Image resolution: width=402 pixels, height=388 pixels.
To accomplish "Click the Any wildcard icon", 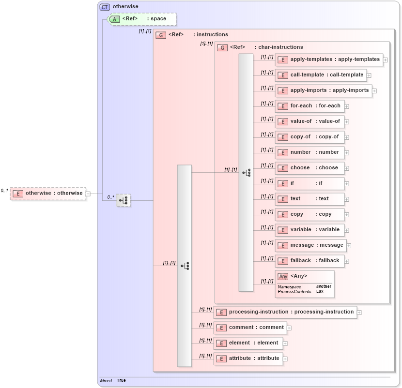I will point(283,276).
